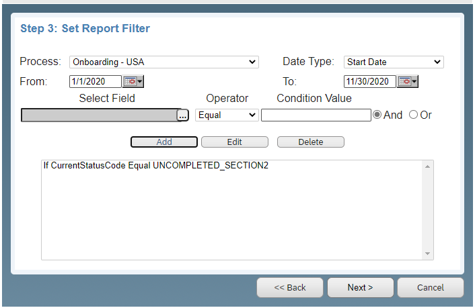The width and height of the screenshot is (475, 308).
Task: Expand the Operator dropdown set to Equal
Action: (x=227, y=115)
